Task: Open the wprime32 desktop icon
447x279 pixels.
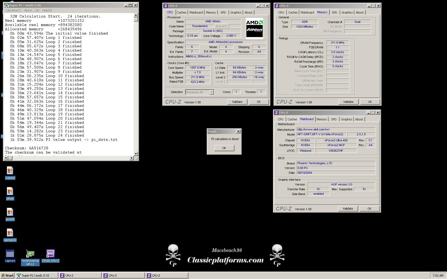Action: (10, 235)
